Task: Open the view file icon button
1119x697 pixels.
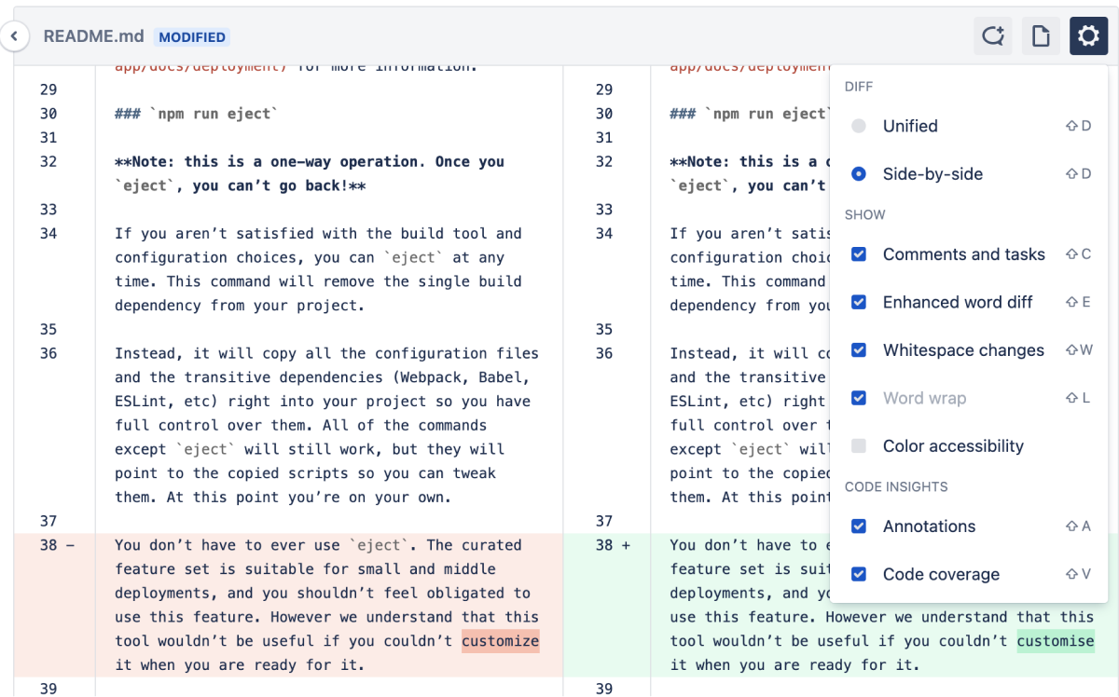Action: coord(1041,36)
